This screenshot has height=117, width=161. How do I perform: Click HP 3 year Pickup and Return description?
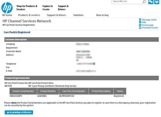pos(52,86)
